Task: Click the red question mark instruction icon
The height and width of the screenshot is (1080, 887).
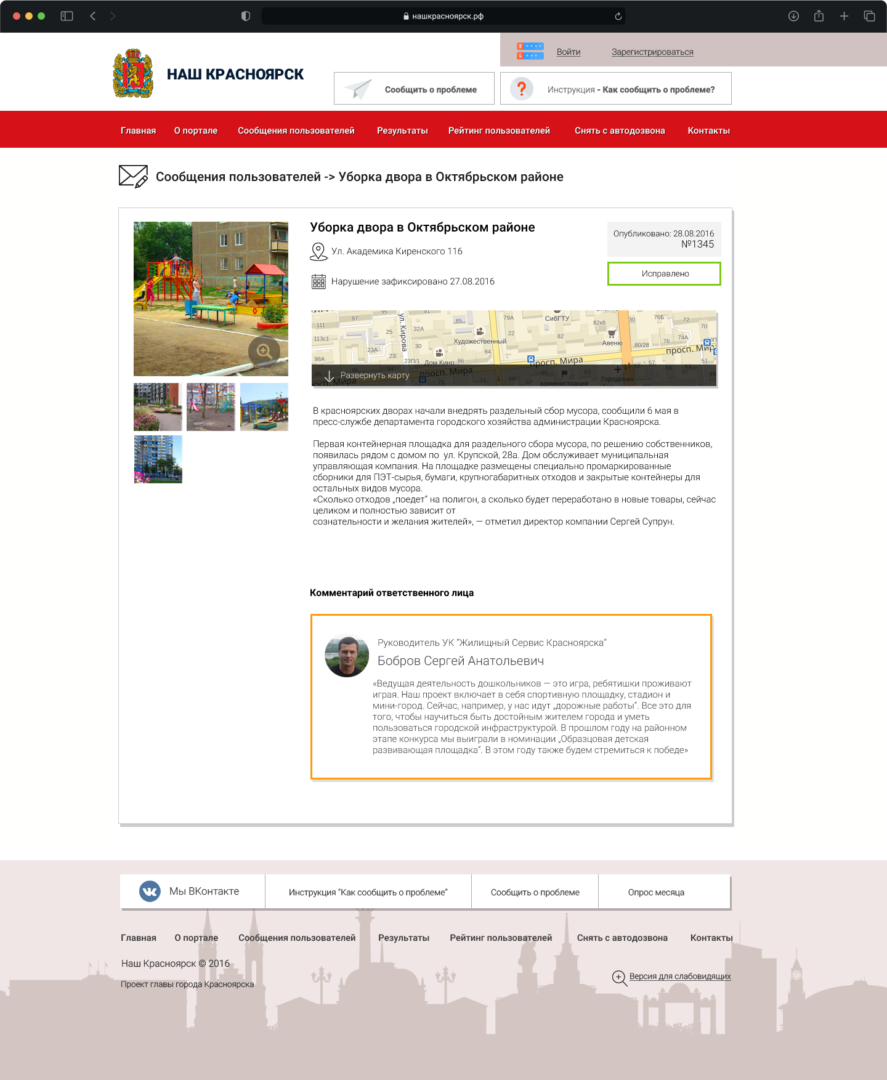Action: (x=522, y=89)
